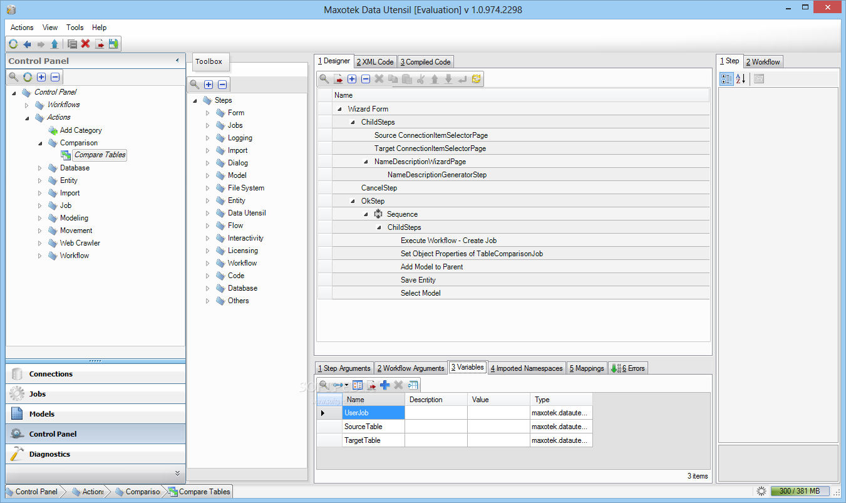
Task: Open the Help menu
Action: click(100, 28)
